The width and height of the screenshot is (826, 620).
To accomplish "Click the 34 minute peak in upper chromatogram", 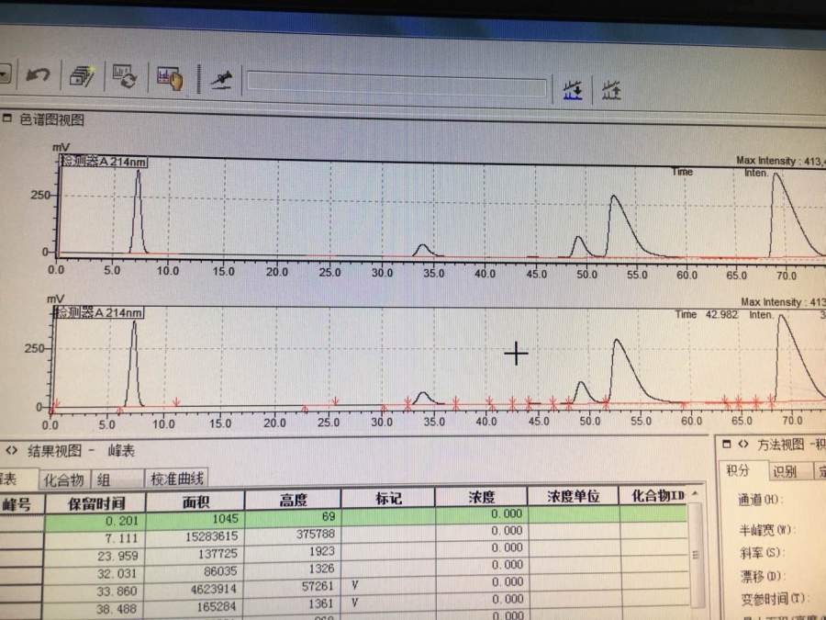I will pyautogui.click(x=422, y=250).
